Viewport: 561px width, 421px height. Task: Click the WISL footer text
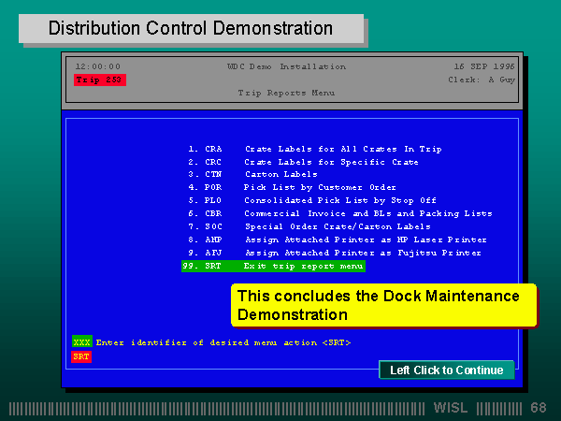click(x=451, y=408)
